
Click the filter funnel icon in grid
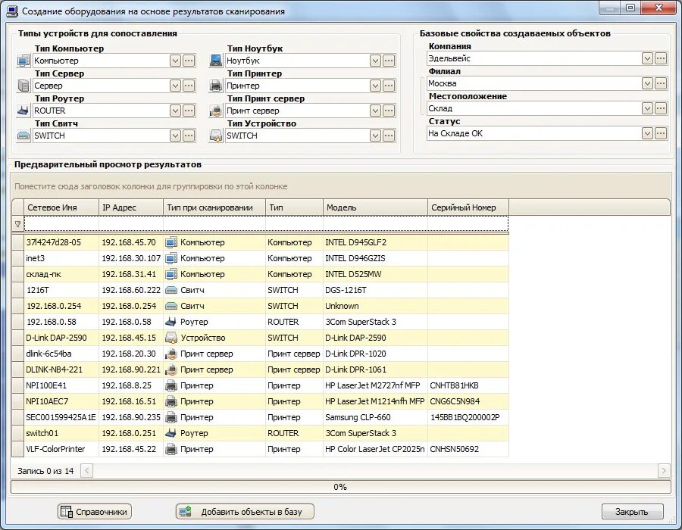(x=18, y=224)
